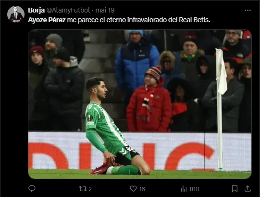Click the fan in red jacket in photo

click(149, 100)
